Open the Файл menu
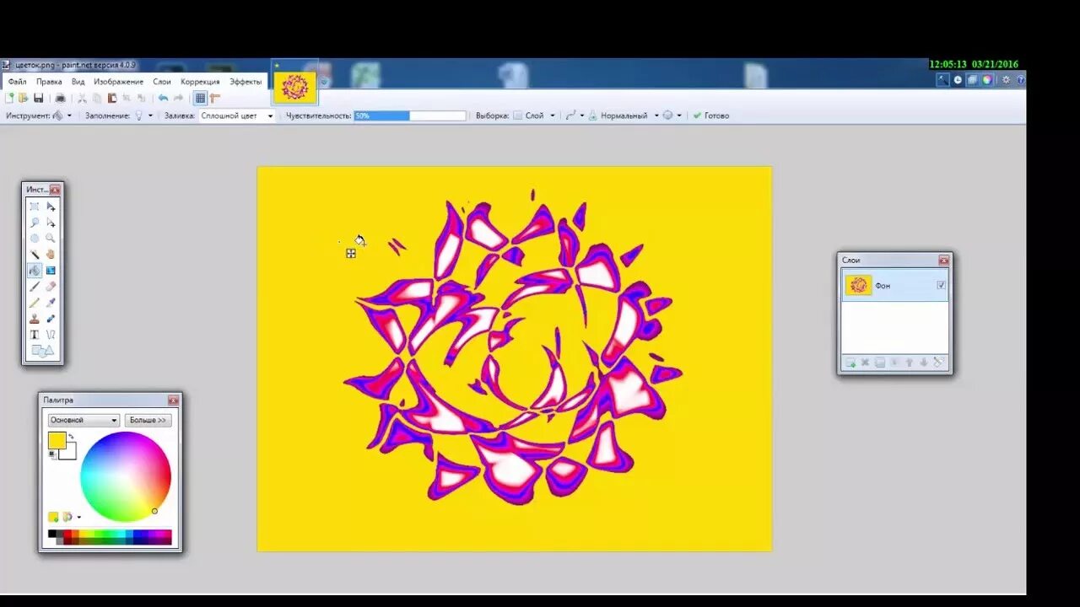 [17, 82]
